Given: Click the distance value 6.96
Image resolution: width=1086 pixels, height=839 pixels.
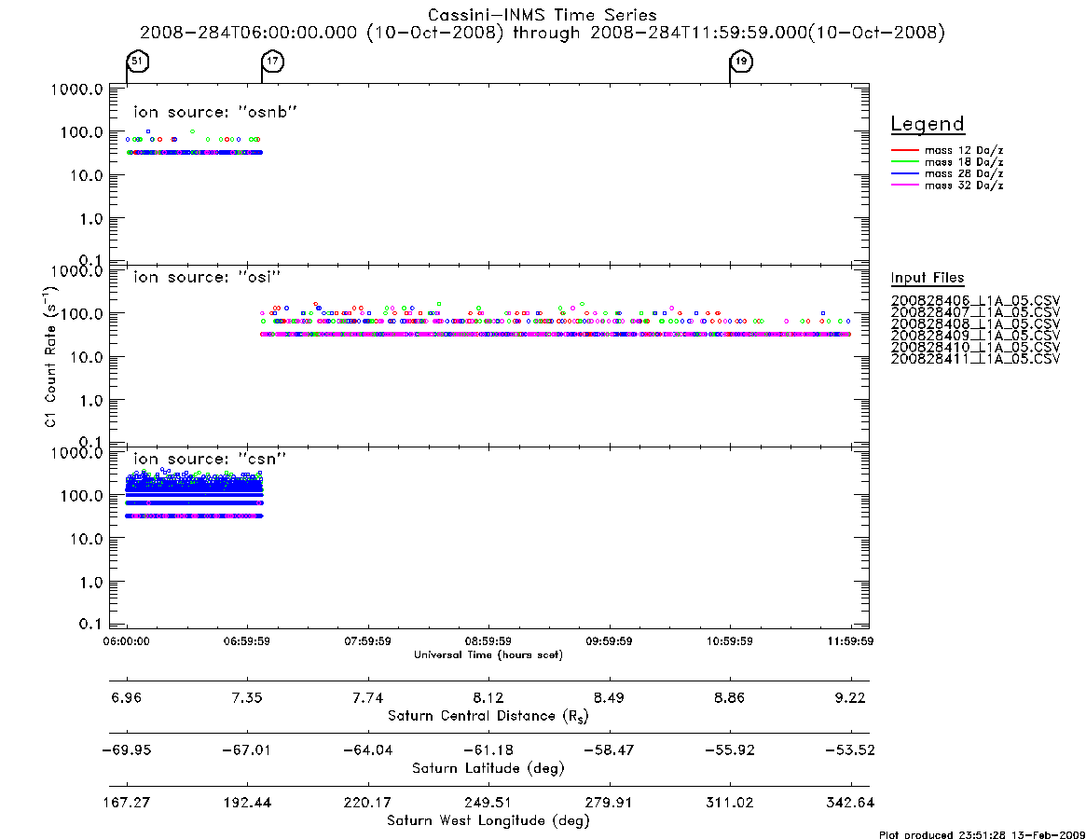Looking at the screenshot, I should click(126, 697).
